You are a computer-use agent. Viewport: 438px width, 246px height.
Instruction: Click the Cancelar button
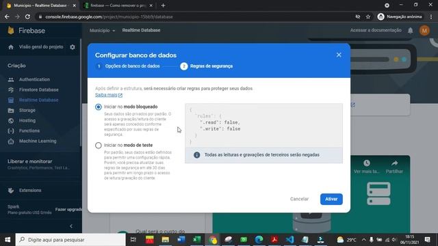[299, 199]
